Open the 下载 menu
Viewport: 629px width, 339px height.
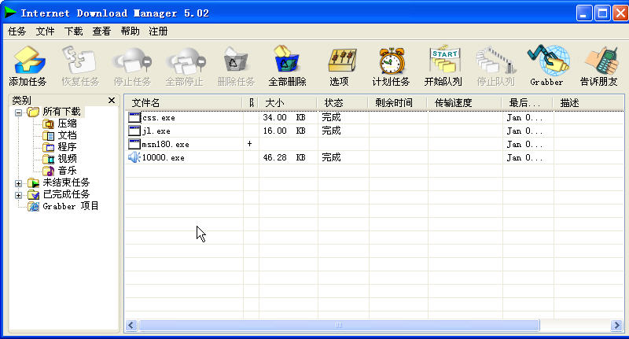[73, 31]
